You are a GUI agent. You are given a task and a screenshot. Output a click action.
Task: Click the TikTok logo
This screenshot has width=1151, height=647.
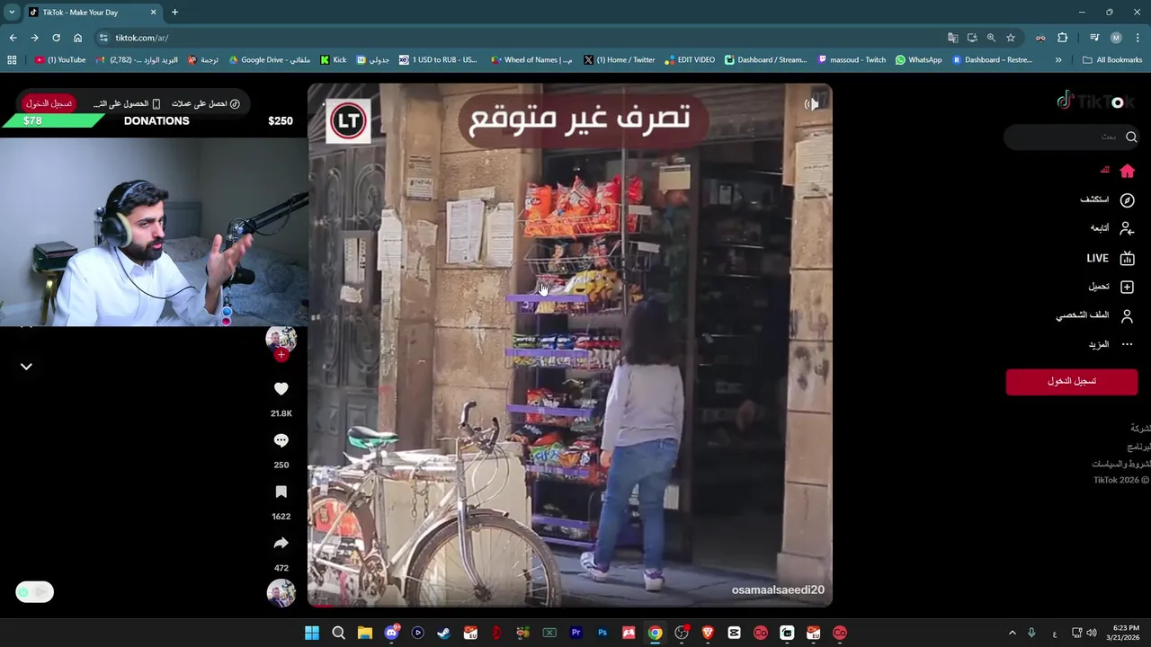point(1096,102)
